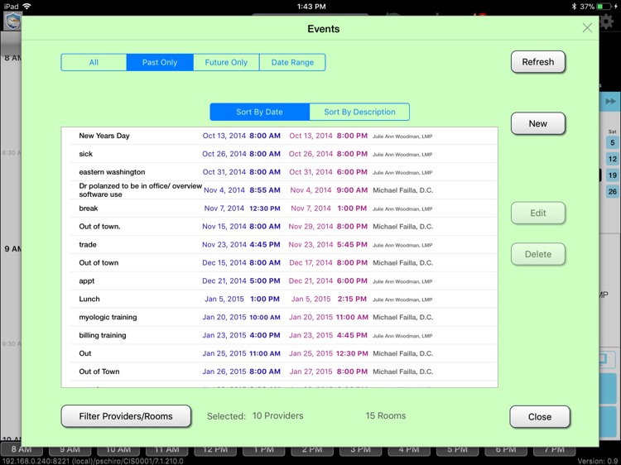Screen dimensions: 621x465
Task: Open settings gear icon behind dialog
Action: (x=607, y=22)
